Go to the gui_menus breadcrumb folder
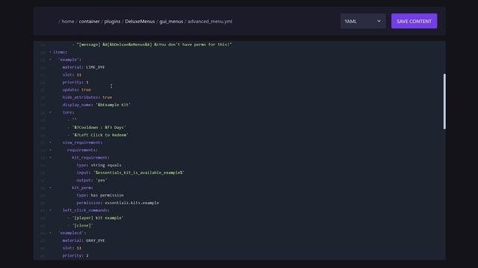This screenshot has width=478, height=268. tap(171, 22)
